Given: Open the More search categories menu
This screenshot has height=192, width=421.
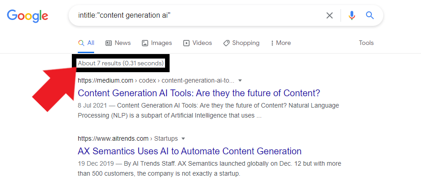Looking at the screenshot, I should coord(281,43).
